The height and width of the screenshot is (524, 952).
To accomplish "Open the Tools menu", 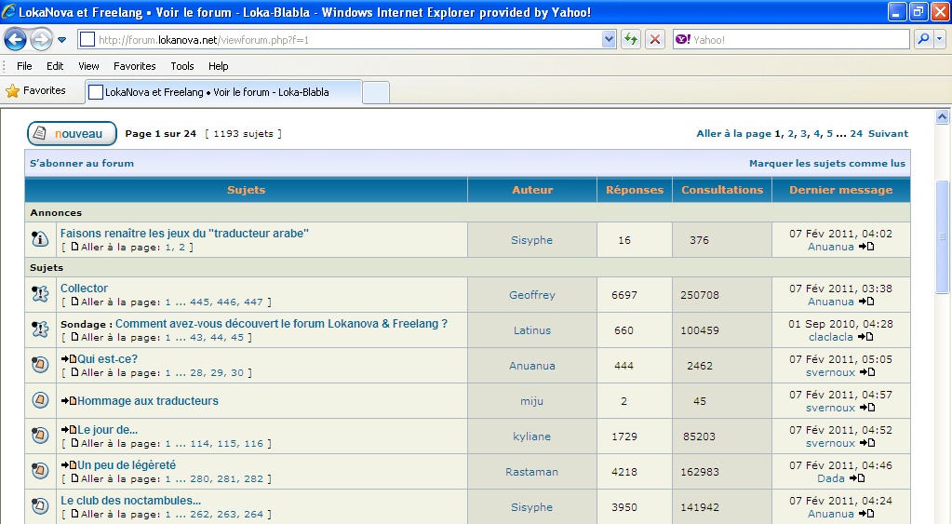I will tap(182, 66).
